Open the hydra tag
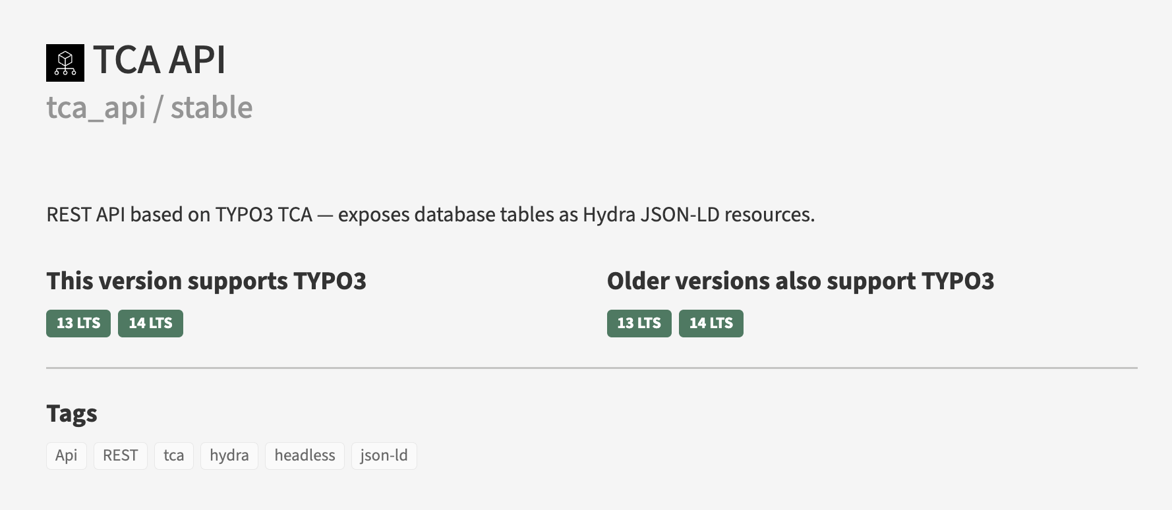 coord(229,455)
